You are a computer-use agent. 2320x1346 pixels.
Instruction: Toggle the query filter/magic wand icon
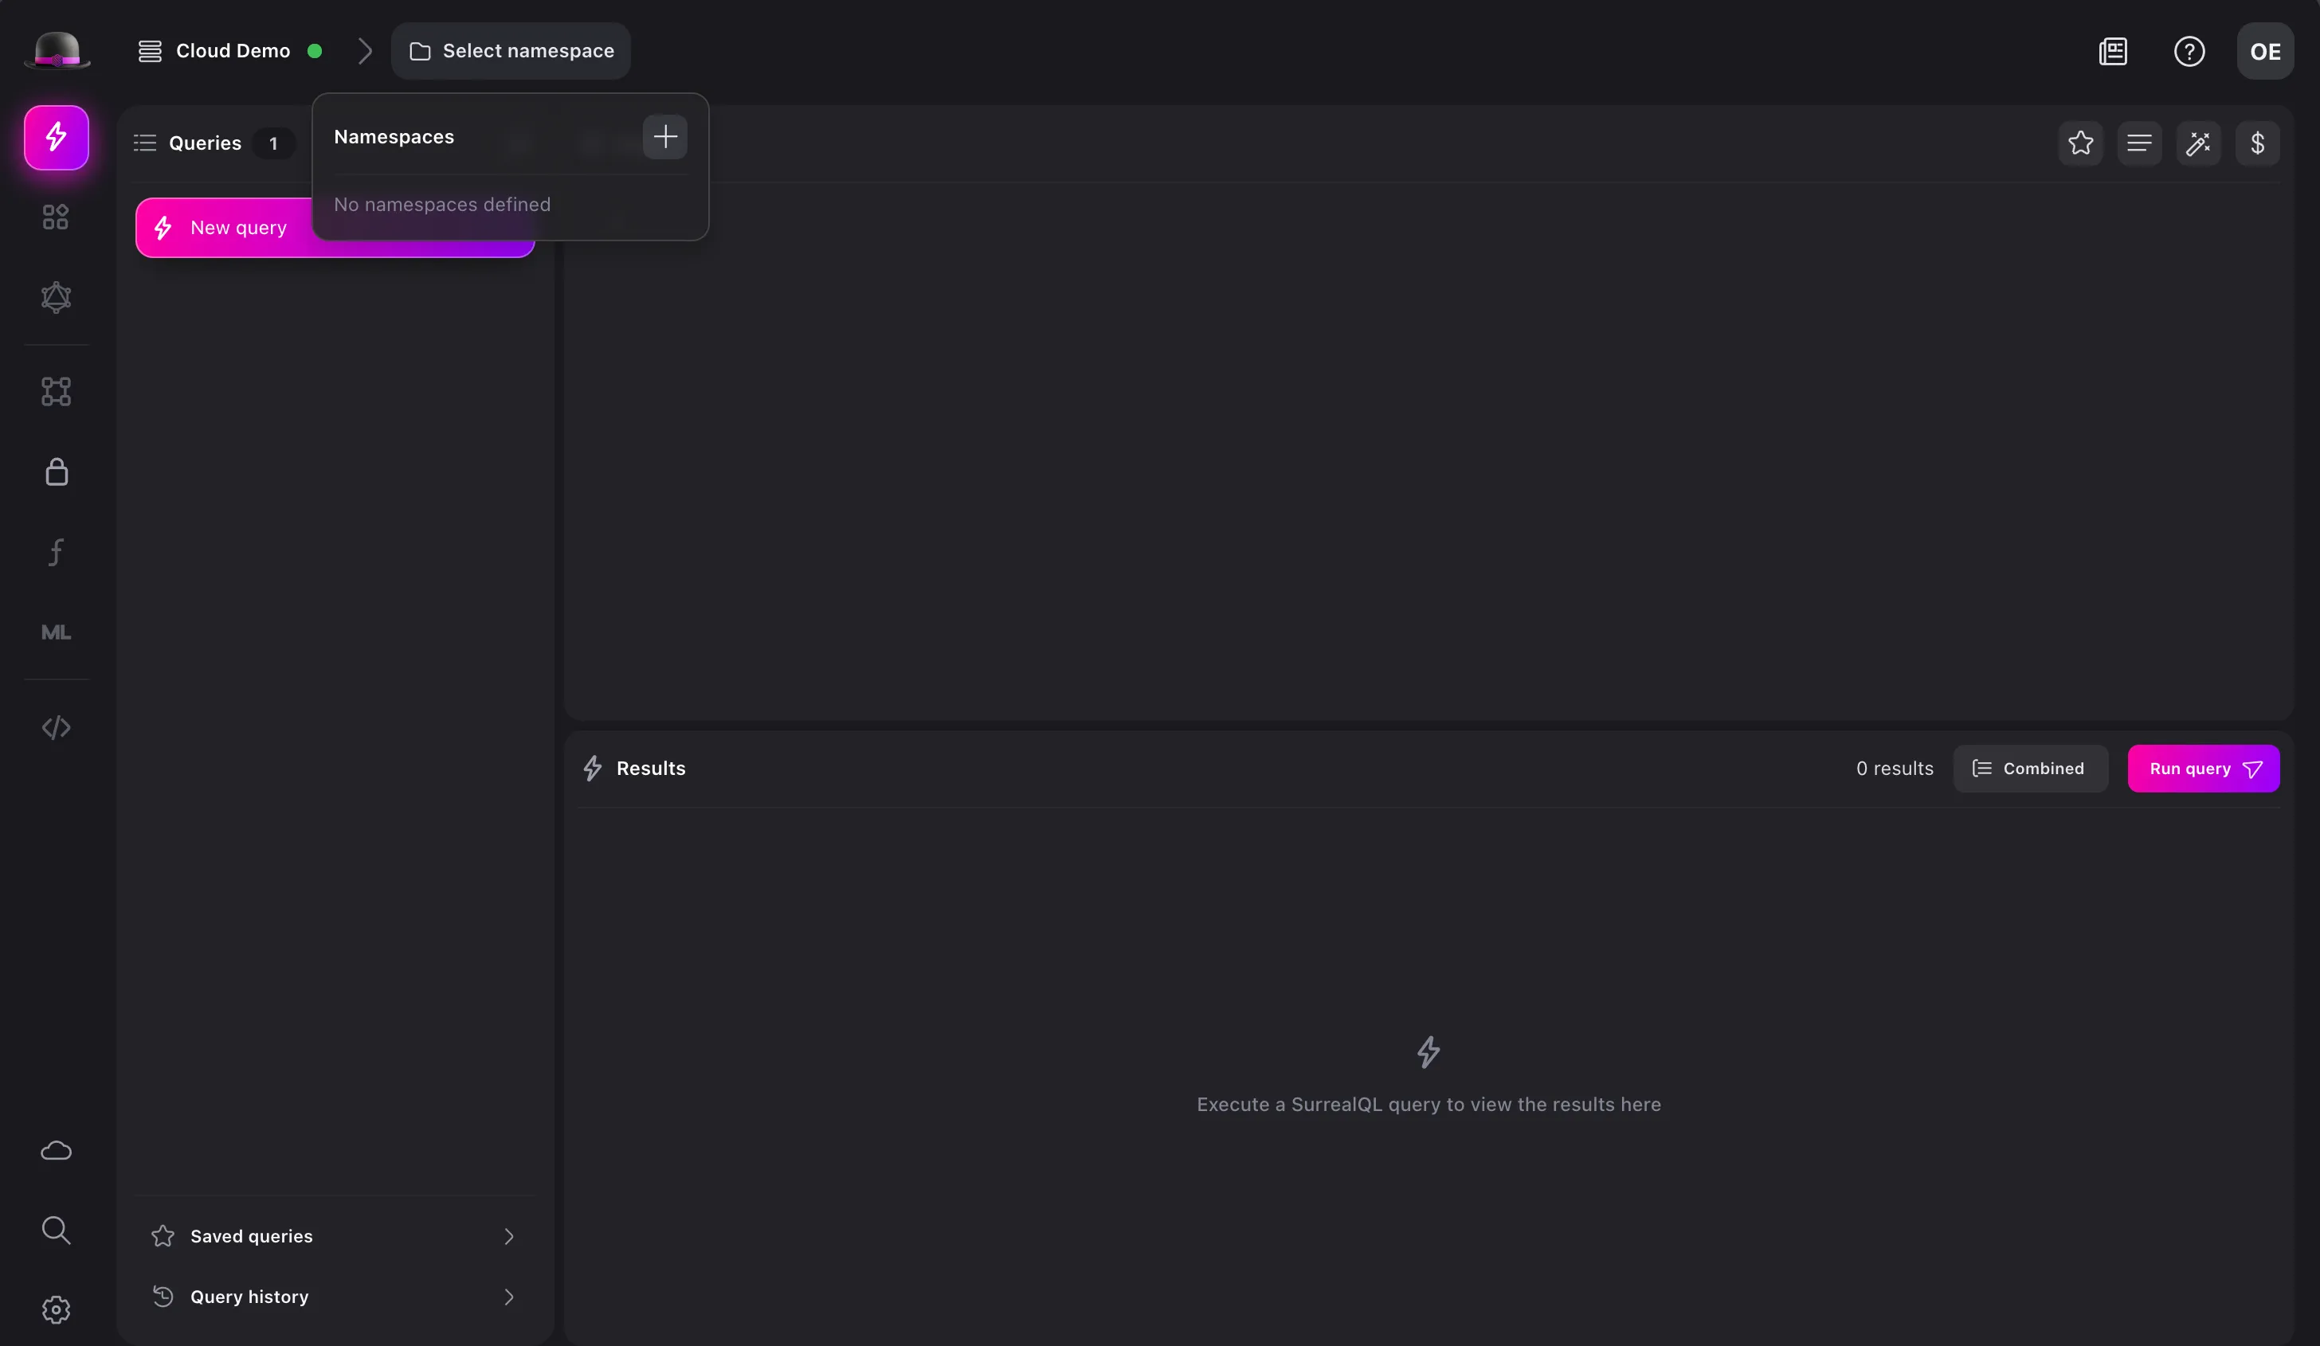point(2198,143)
